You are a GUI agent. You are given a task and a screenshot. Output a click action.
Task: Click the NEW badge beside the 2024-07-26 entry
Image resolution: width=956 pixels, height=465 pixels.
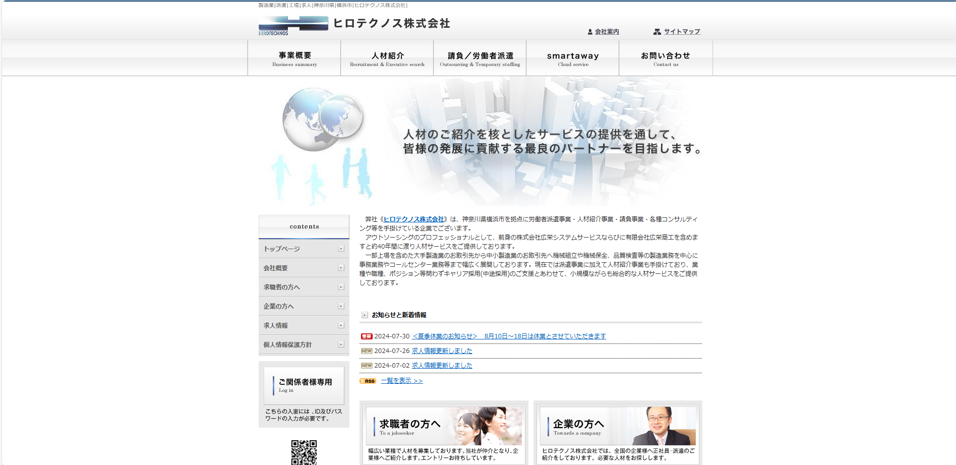367,351
